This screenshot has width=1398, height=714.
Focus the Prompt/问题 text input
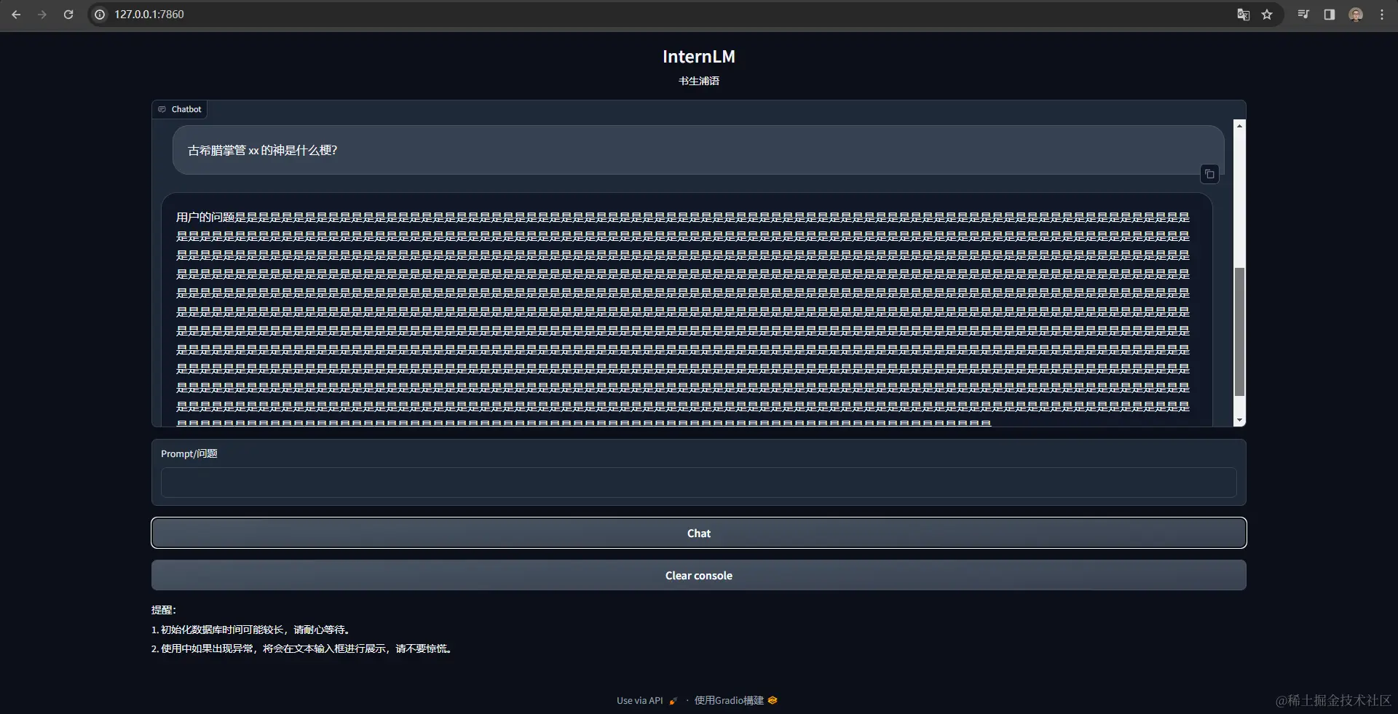point(699,483)
